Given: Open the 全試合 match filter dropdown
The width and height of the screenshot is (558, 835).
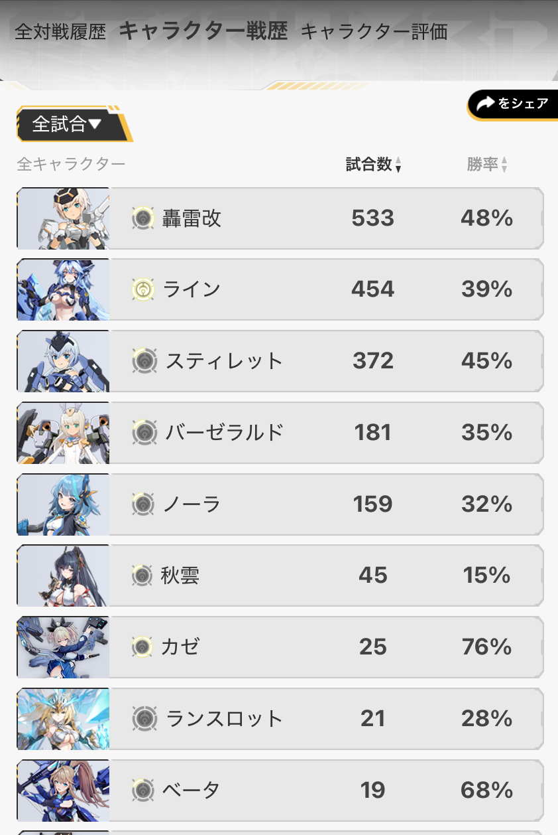Looking at the screenshot, I should (68, 124).
